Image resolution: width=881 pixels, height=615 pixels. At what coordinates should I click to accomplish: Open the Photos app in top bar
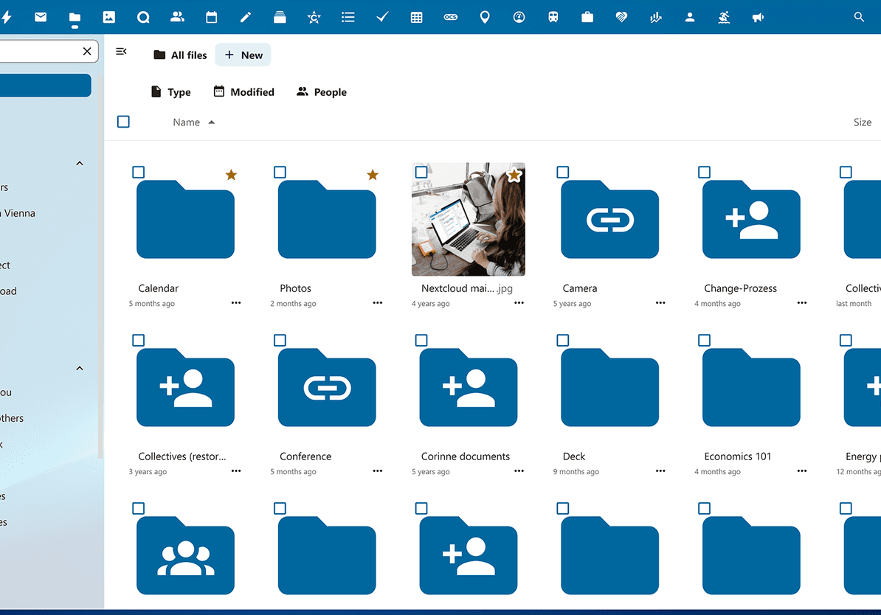pyautogui.click(x=109, y=18)
